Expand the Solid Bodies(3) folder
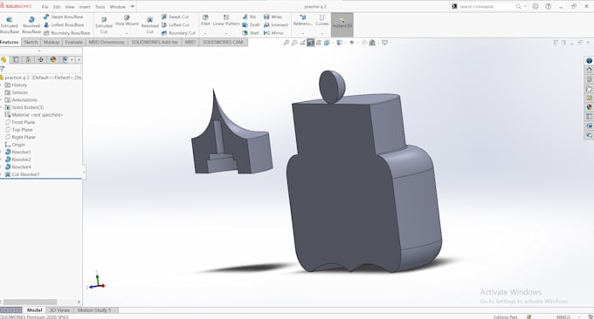The image size is (594, 319). [1, 107]
